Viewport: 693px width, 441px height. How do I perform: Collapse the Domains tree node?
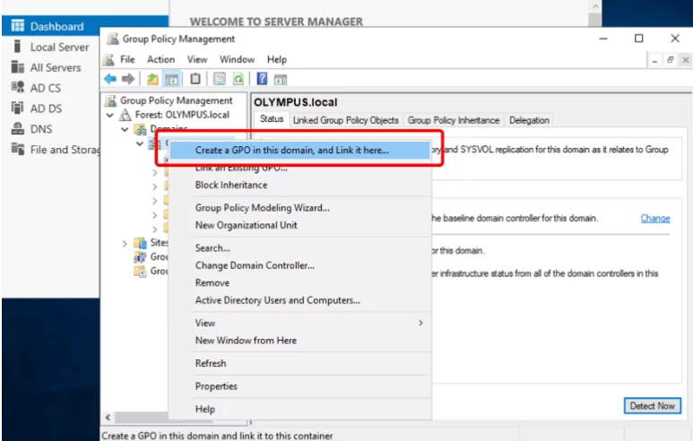(125, 129)
